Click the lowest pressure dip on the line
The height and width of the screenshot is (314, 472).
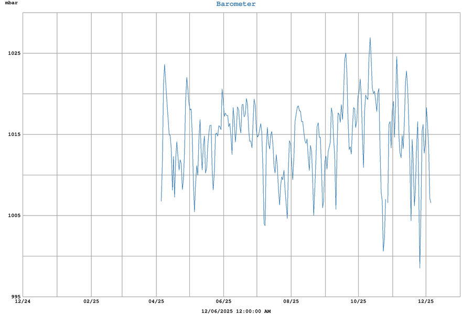coord(420,268)
